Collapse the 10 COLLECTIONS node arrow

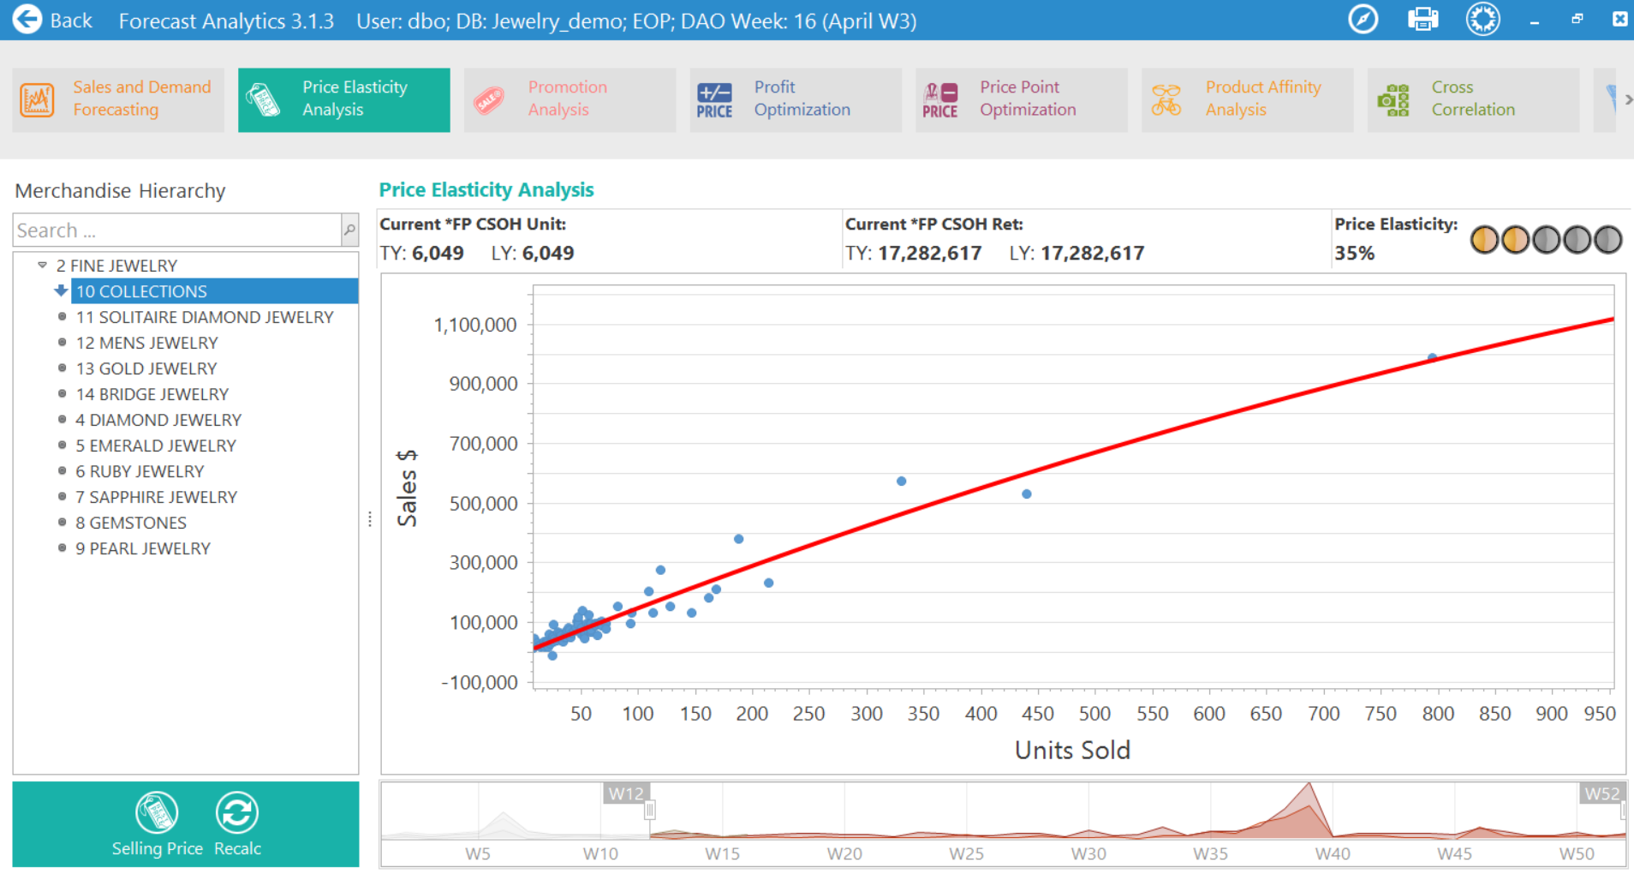60,290
